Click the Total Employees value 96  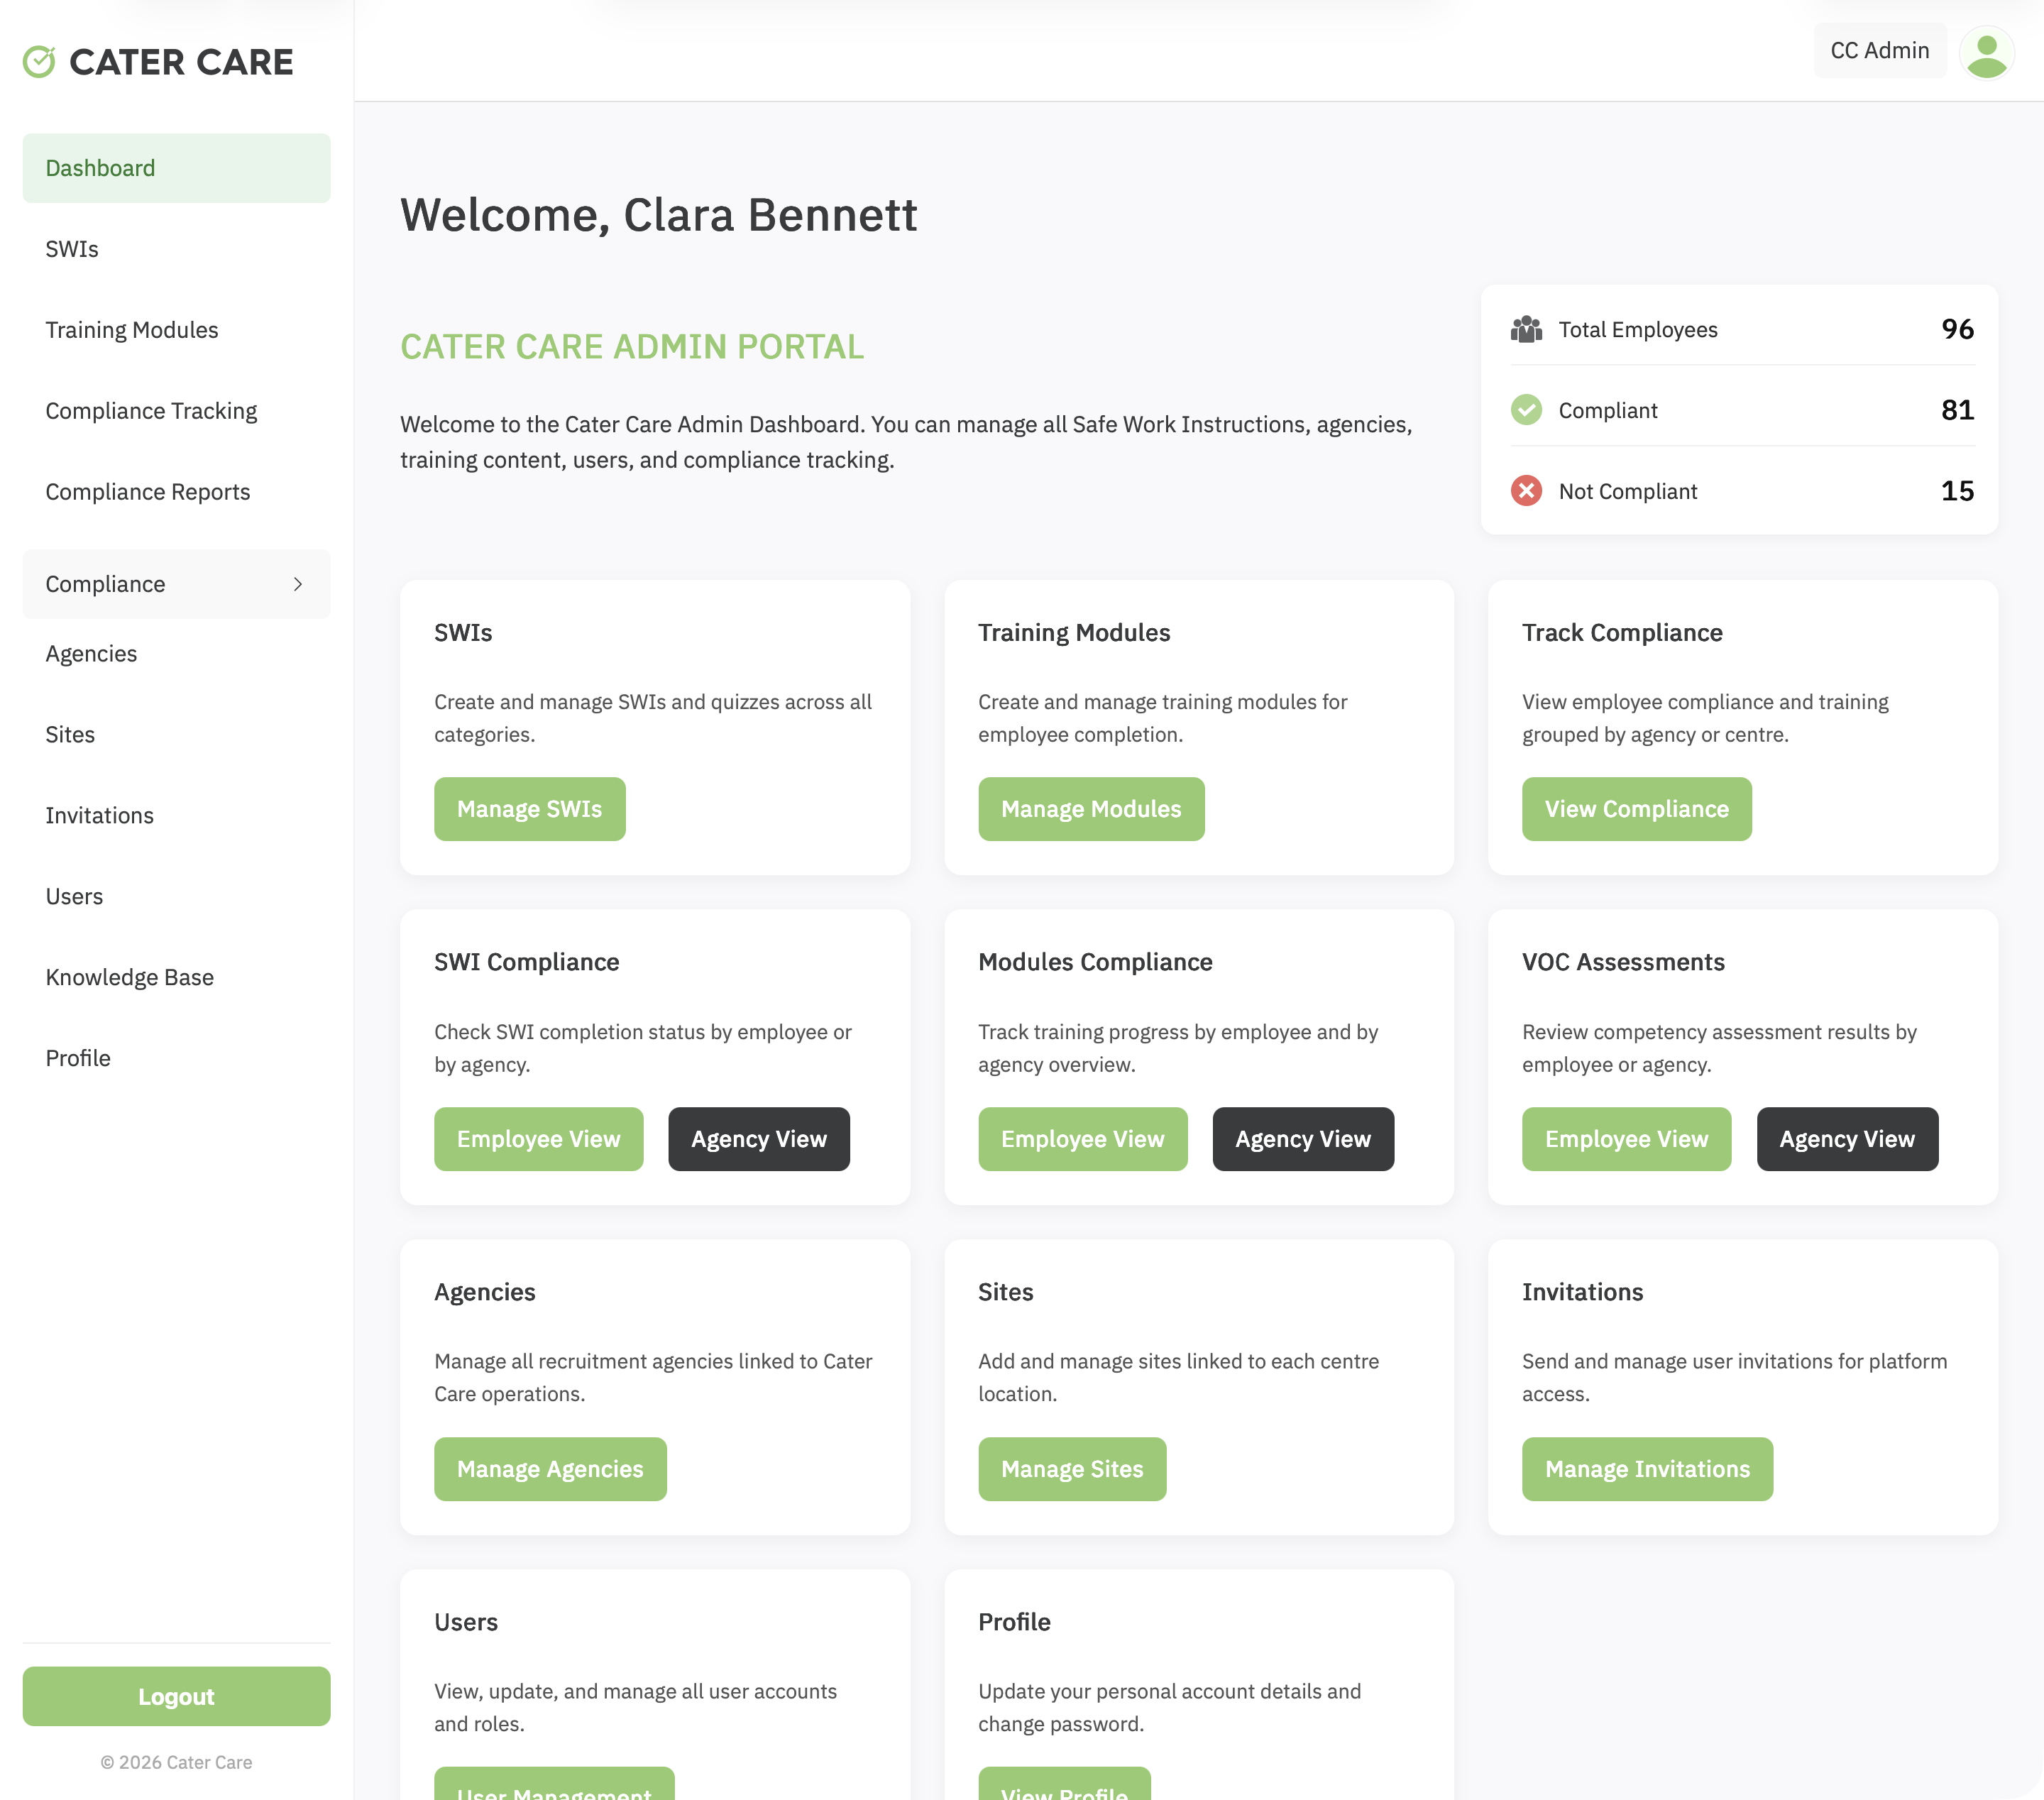click(x=1957, y=329)
